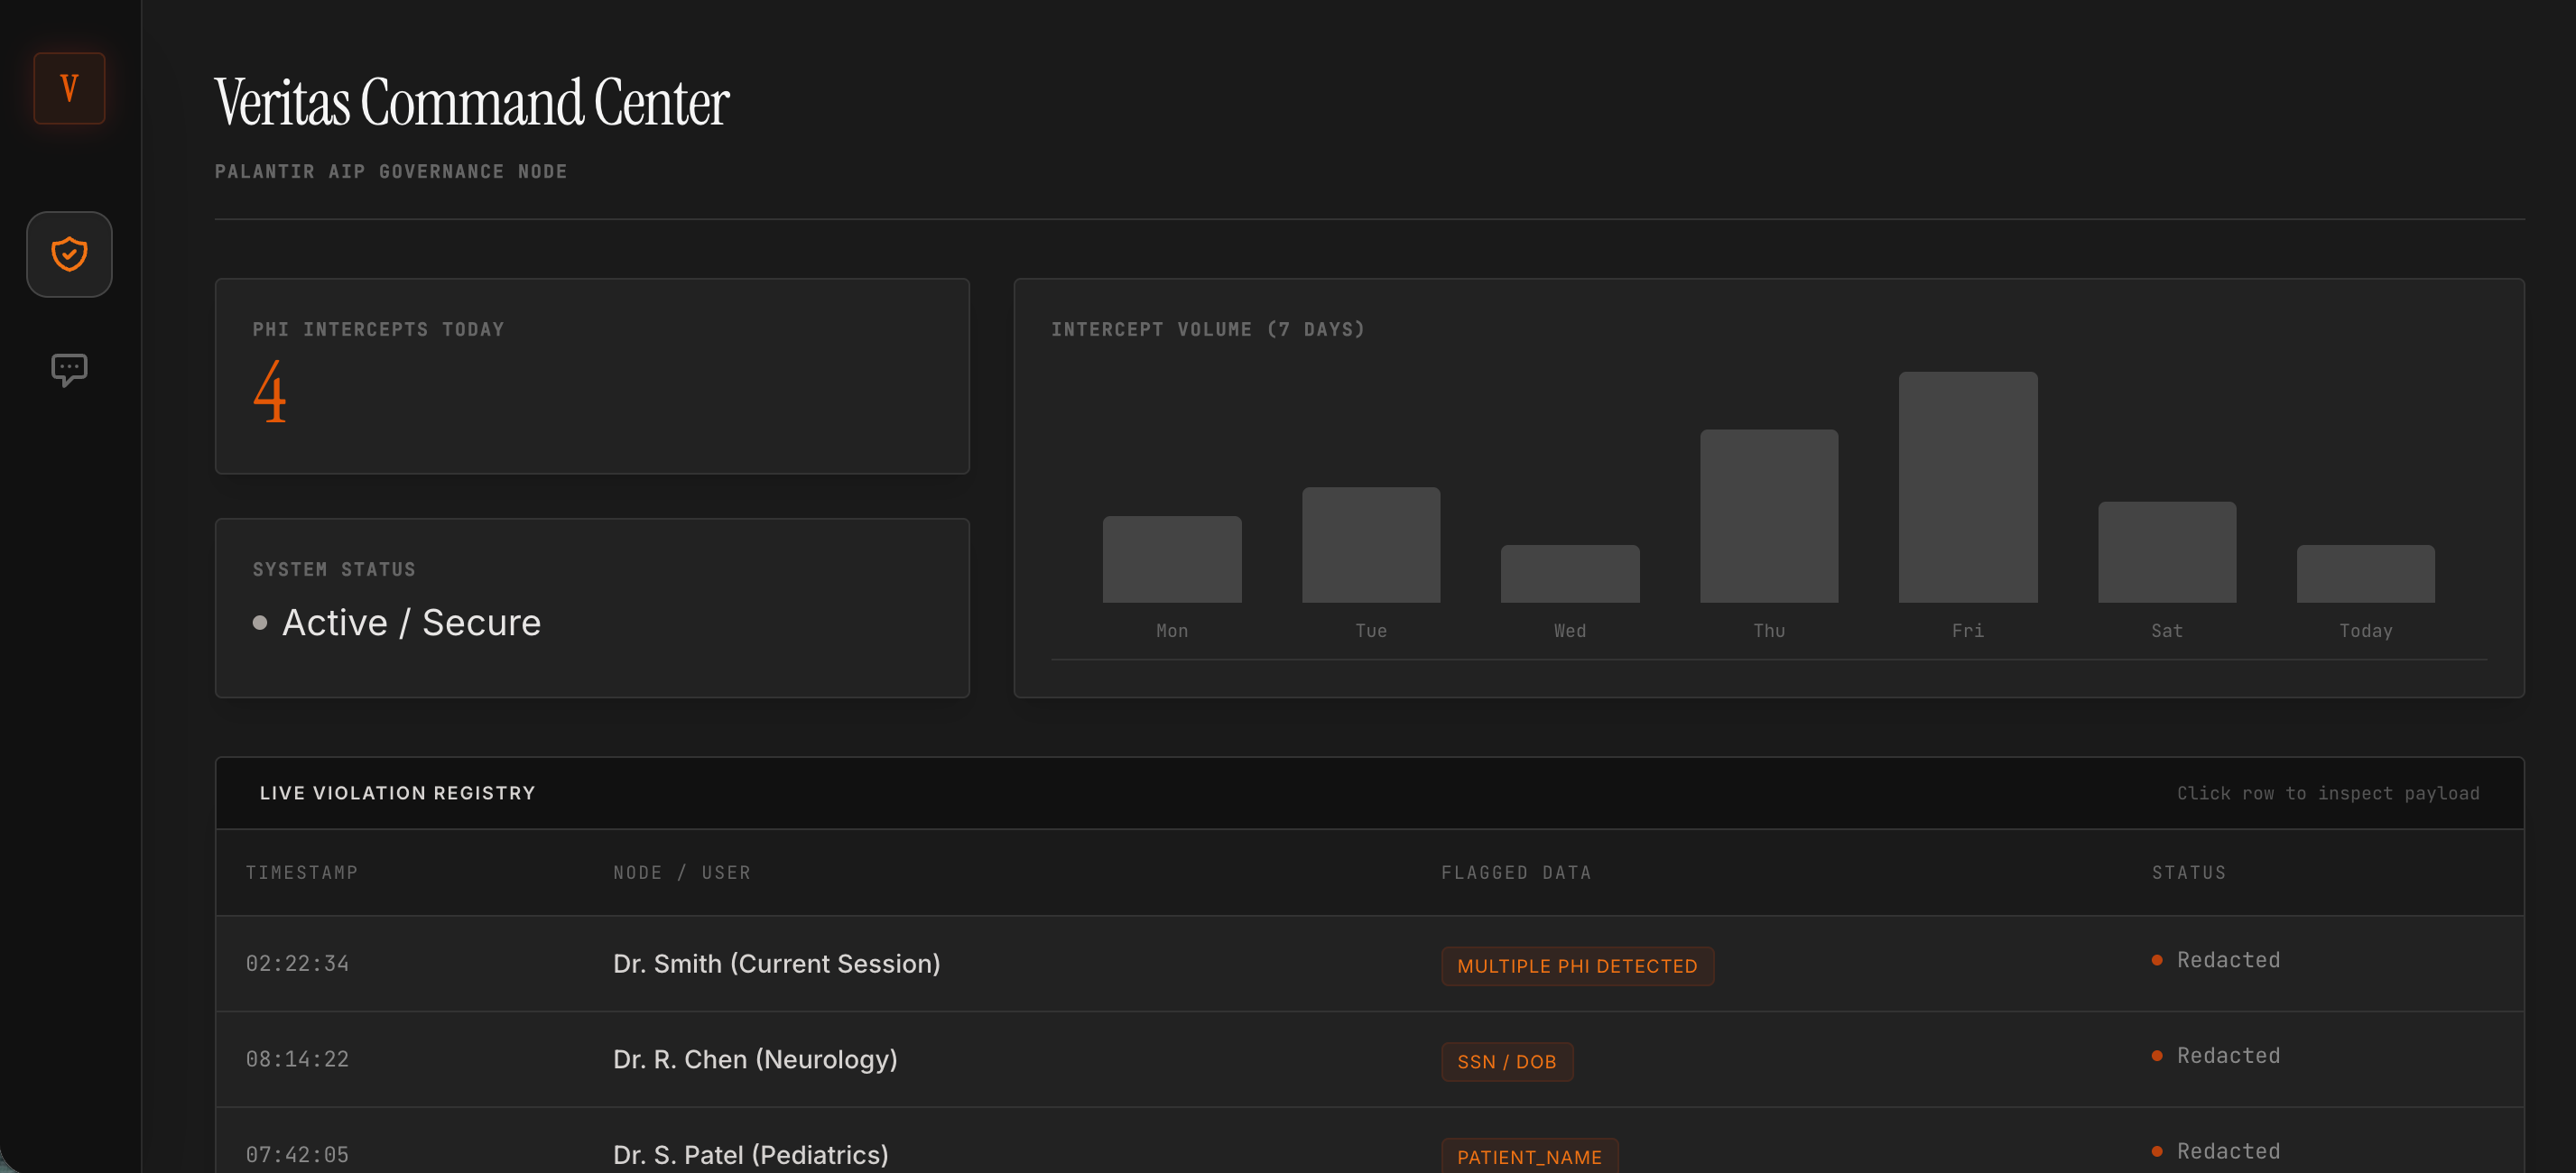Click the STATUS column header
The height and width of the screenshot is (1173, 2576).
coord(2188,872)
